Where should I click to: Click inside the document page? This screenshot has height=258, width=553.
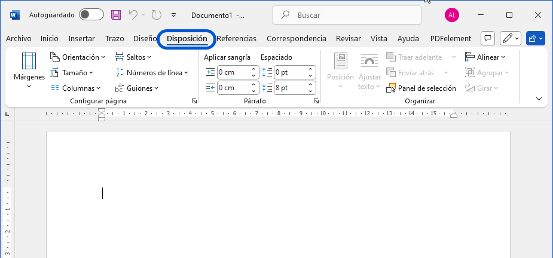278,194
